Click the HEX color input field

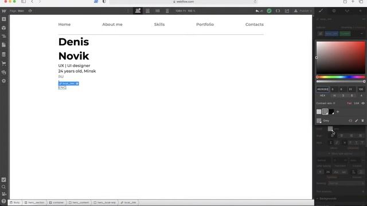322,89
